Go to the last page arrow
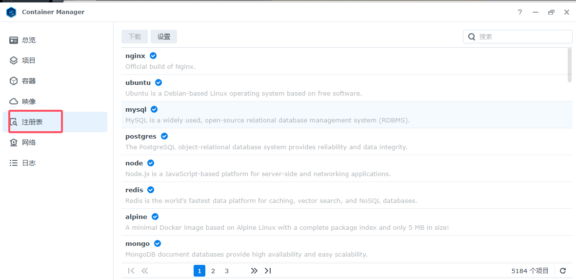 [268, 271]
